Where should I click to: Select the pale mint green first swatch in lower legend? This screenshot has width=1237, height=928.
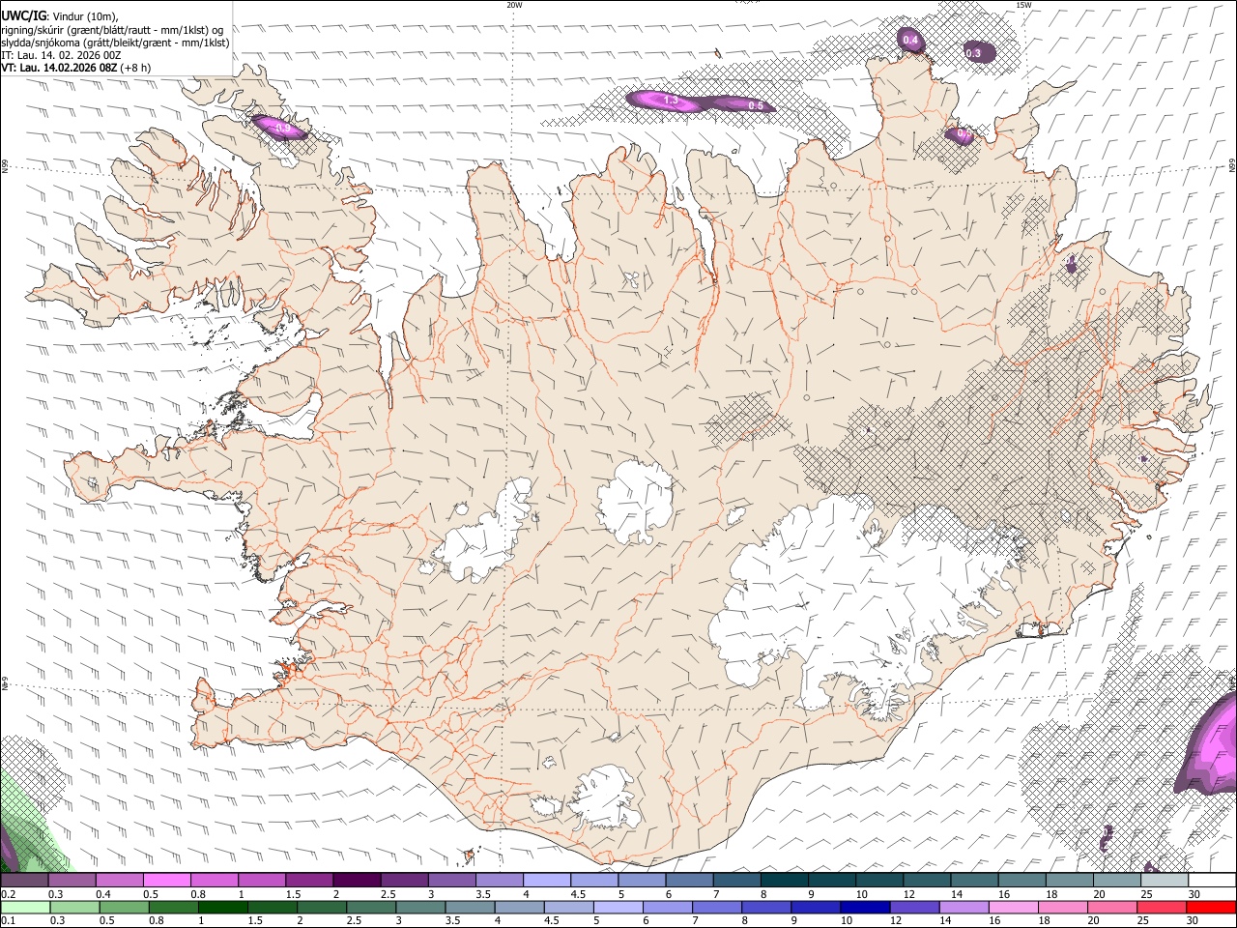[25, 908]
